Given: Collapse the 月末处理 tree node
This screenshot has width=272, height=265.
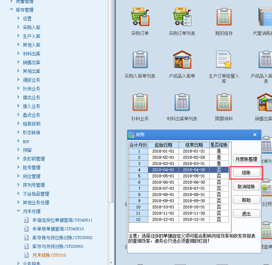Looking at the screenshot, I should (18, 211).
